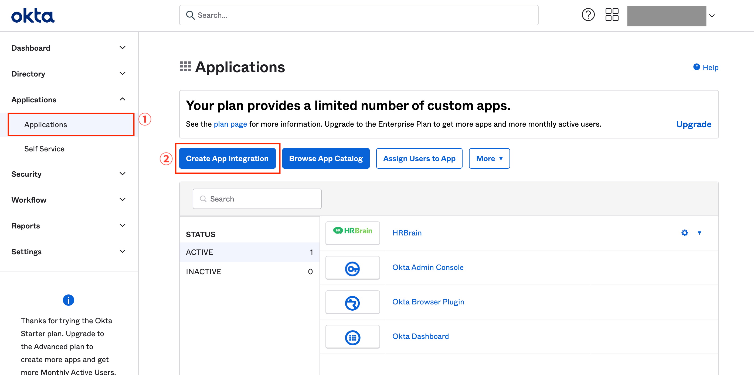Click the Okta Browser Plugin icon
Viewport: 754px width, 375px height.
coord(352,303)
